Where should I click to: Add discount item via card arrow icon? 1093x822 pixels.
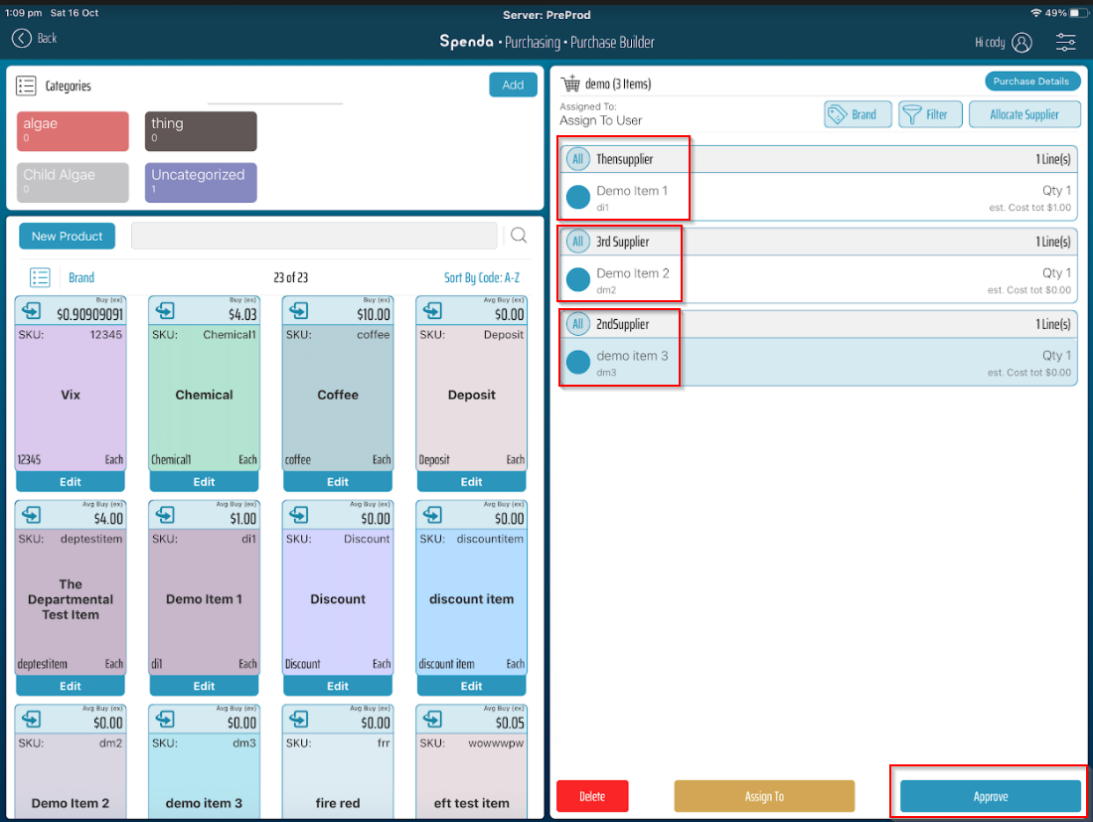click(433, 515)
